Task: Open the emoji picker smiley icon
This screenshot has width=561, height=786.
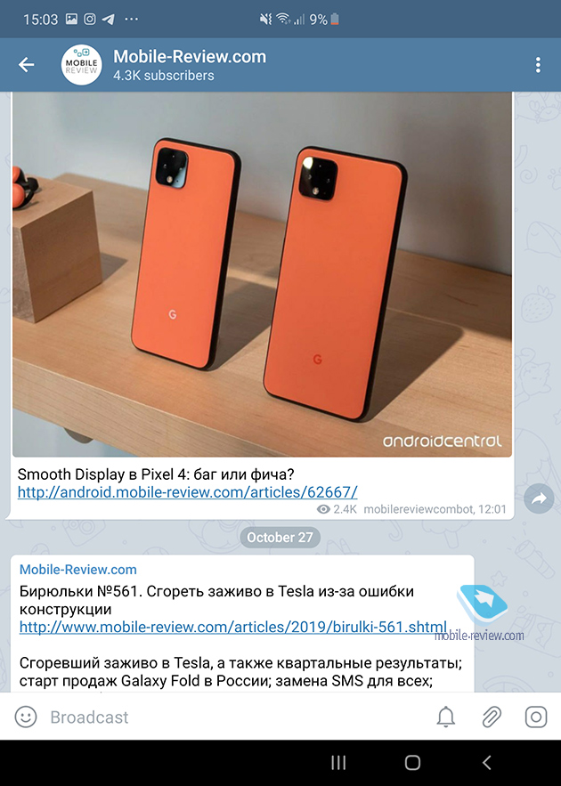Action: [x=26, y=717]
